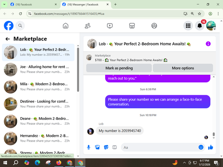Close the first Facebook tab

(x=56, y=4)
